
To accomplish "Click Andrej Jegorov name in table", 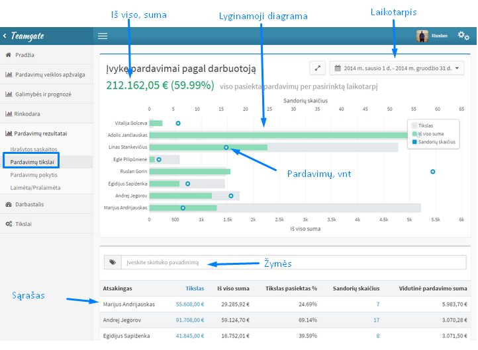I will coord(122,320).
